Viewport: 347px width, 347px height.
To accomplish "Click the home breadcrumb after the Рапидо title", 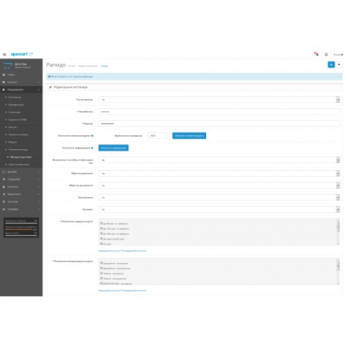I will (72, 66).
